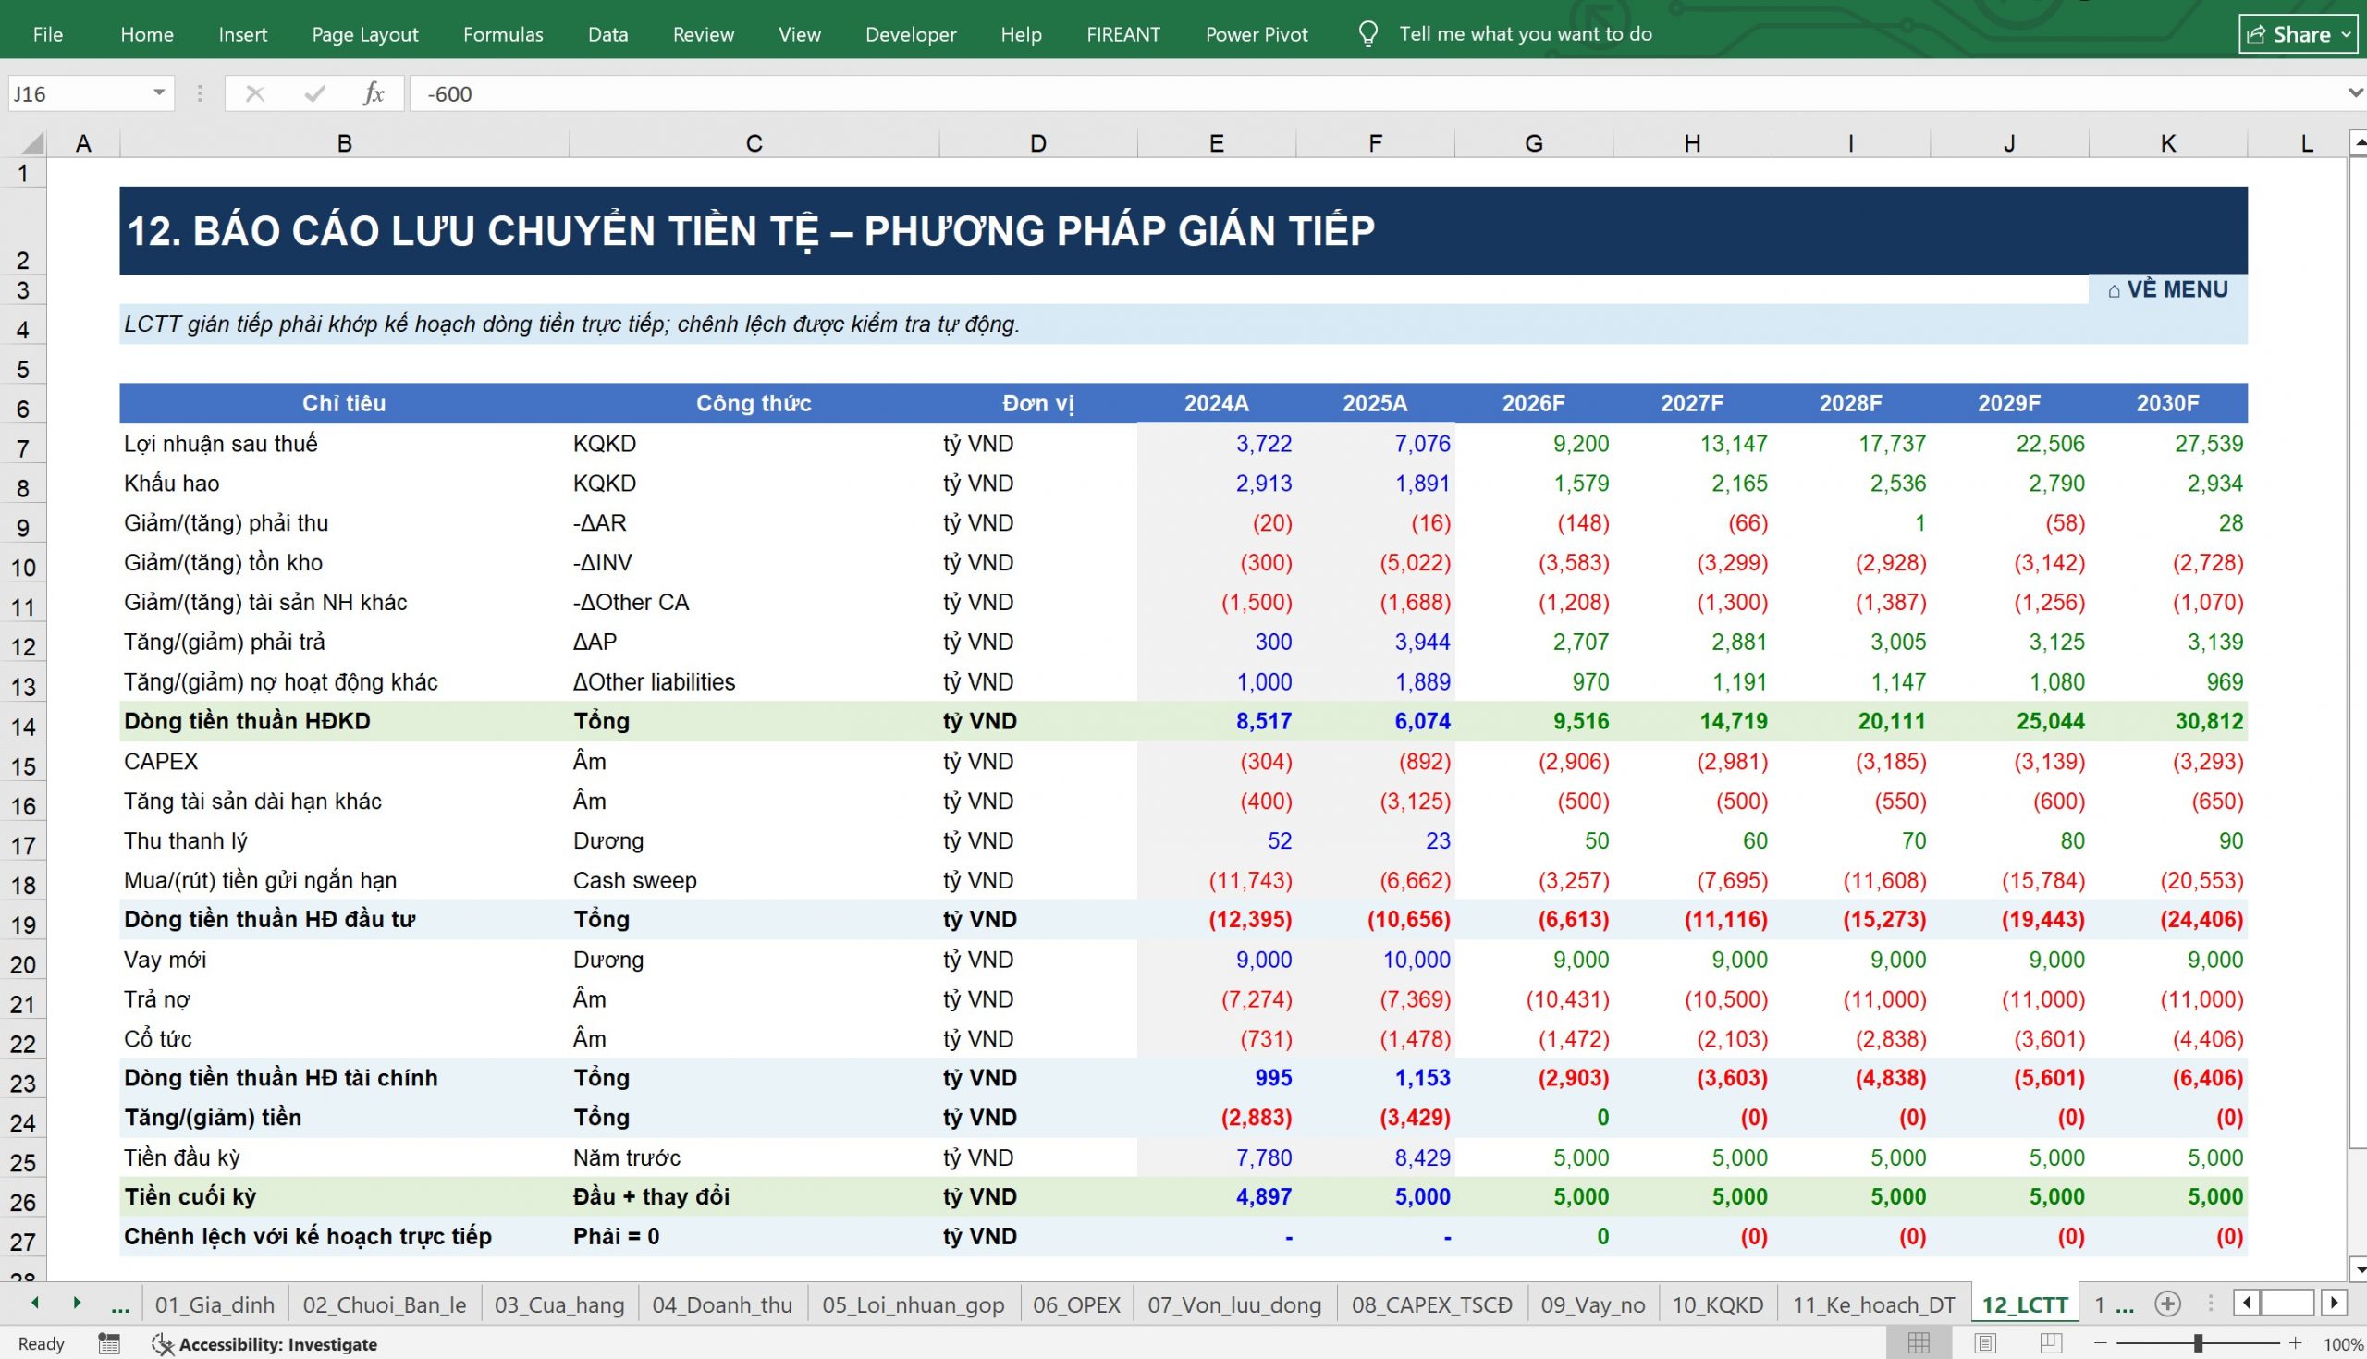The image size is (2367, 1359).
Task: Expand the formula bar chevron
Action: click(x=2355, y=93)
